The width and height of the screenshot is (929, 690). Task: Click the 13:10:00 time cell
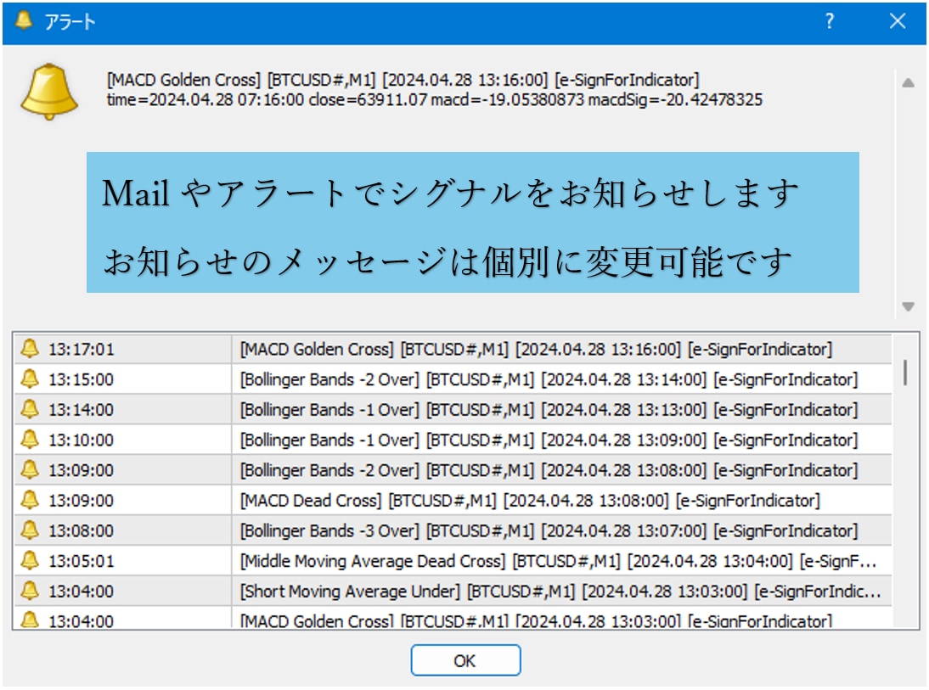[82, 440]
